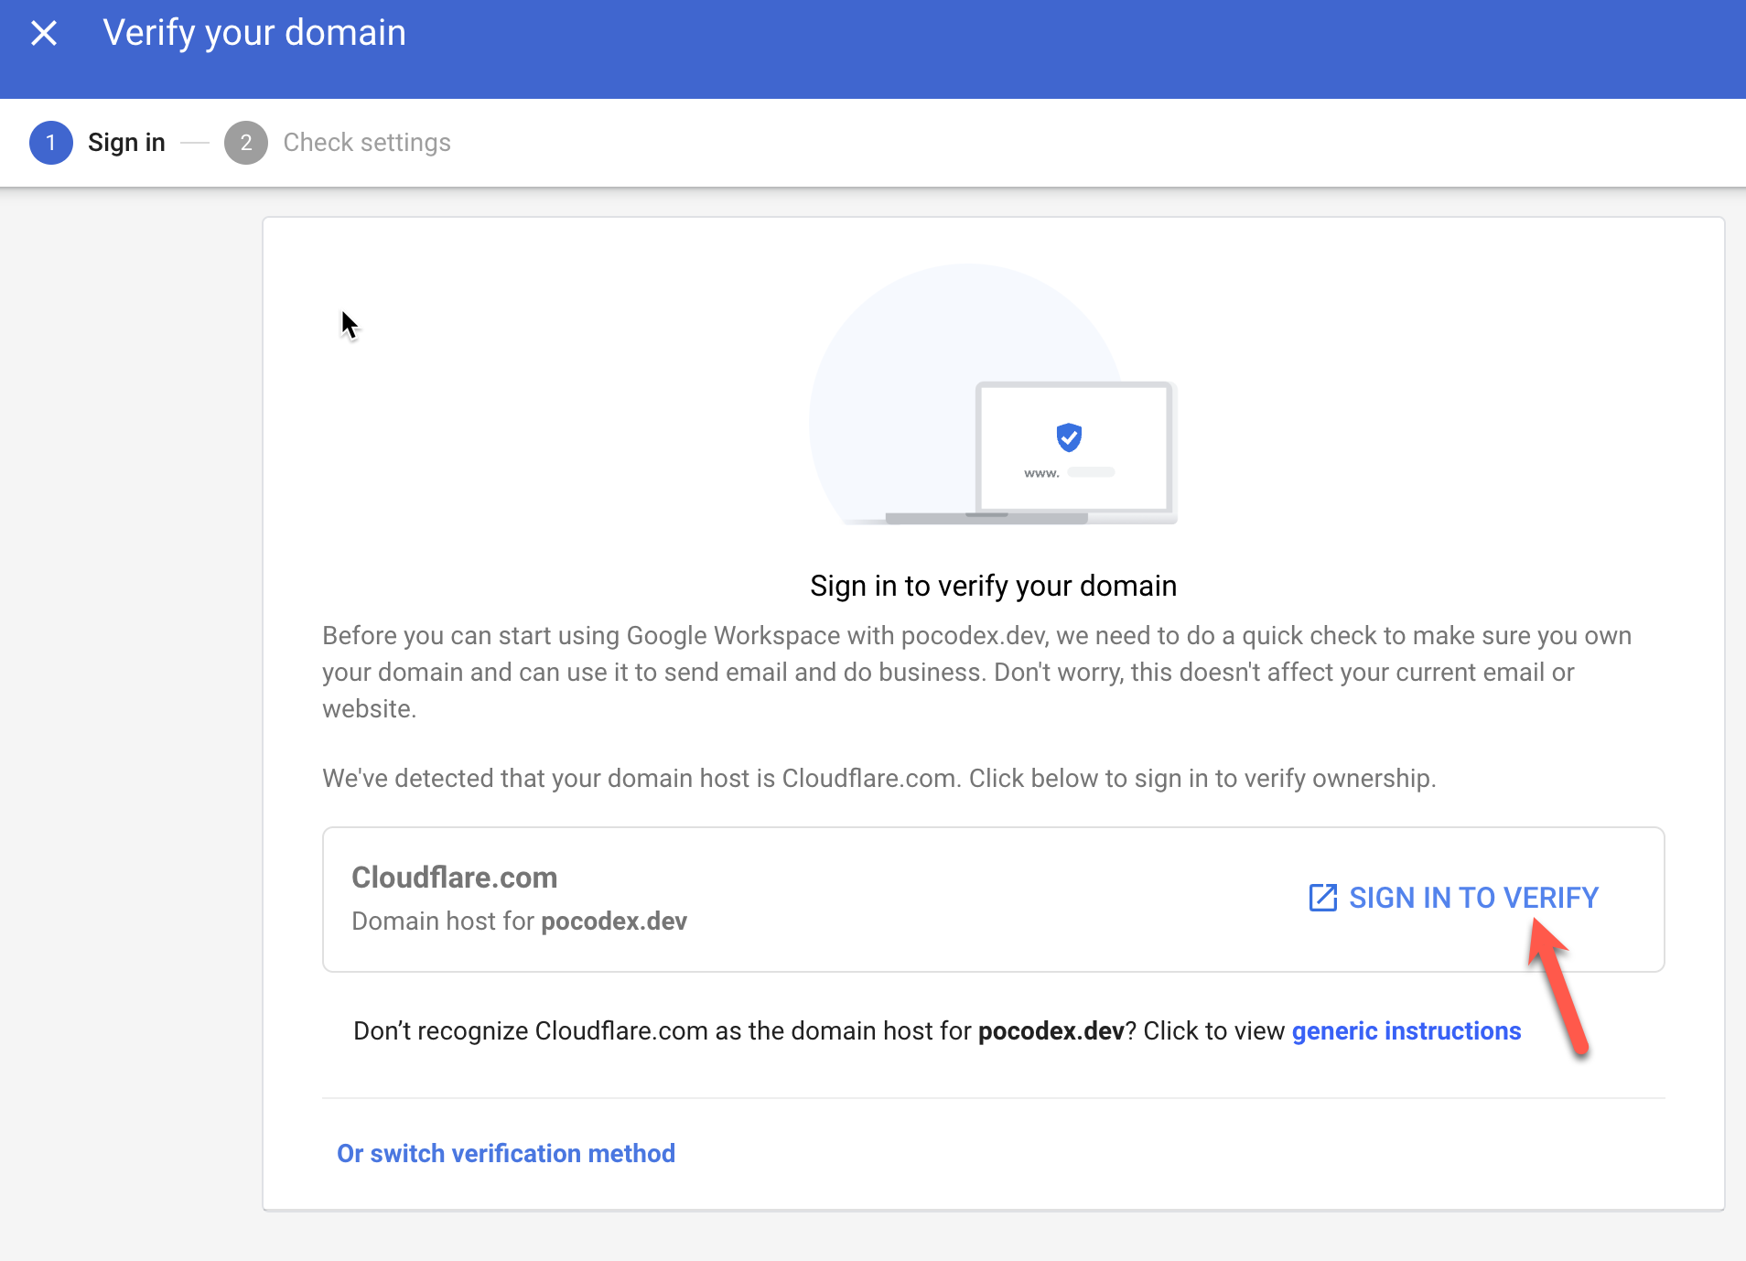Image resolution: width=1746 pixels, height=1261 pixels.
Task: Open the generic instructions link
Action: click(1406, 1031)
